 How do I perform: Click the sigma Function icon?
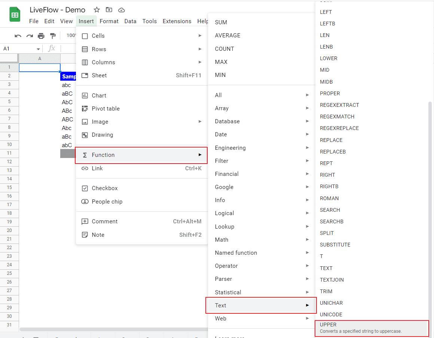coord(85,155)
